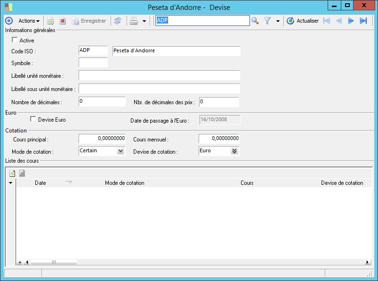Open the Mode de cotation dropdown
Image resolution: width=378 pixels, height=281 pixels.
pyautogui.click(x=121, y=151)
